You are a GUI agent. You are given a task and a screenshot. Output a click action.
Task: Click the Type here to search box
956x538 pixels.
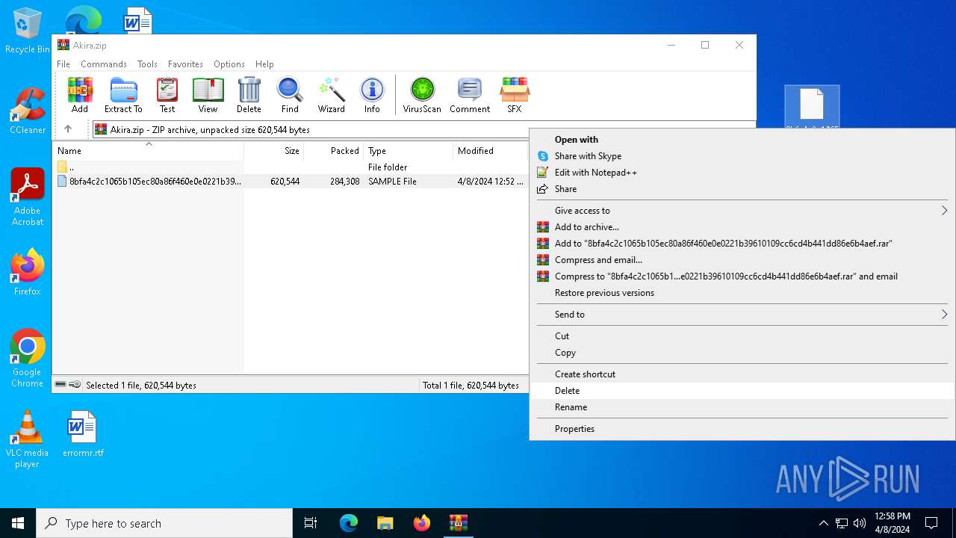[164, 523]
